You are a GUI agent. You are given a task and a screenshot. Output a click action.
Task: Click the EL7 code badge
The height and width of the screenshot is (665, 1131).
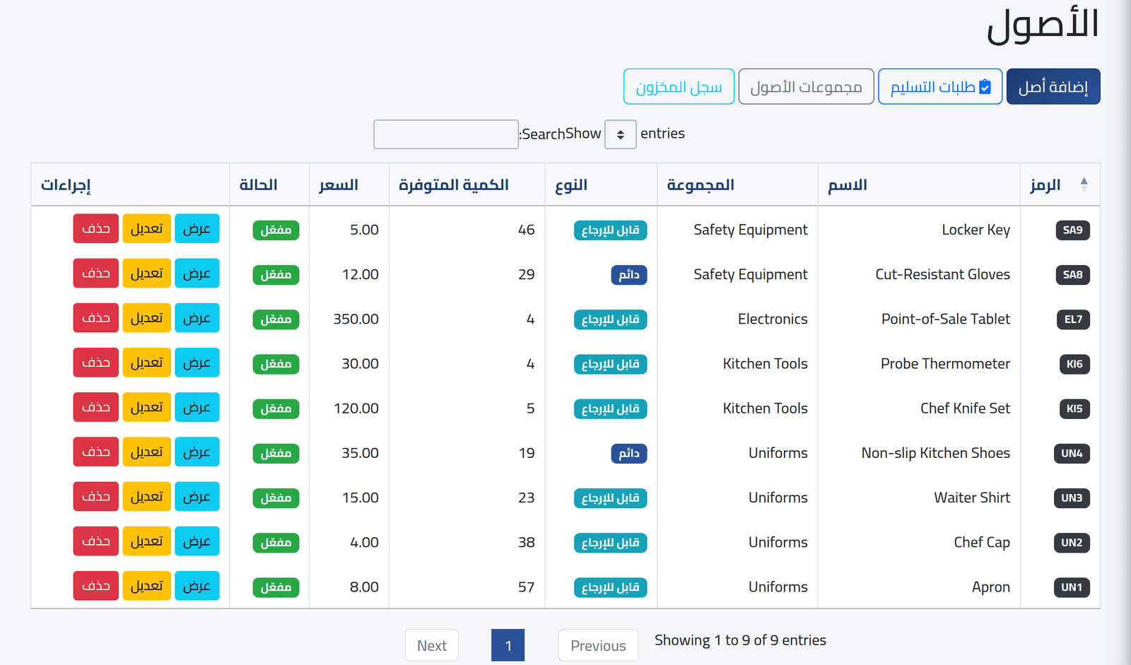(x=1073, y=319)
